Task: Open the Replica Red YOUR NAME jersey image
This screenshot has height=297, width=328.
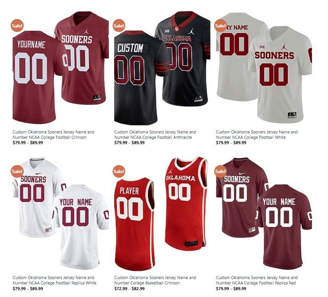Action: click(264, 214)
